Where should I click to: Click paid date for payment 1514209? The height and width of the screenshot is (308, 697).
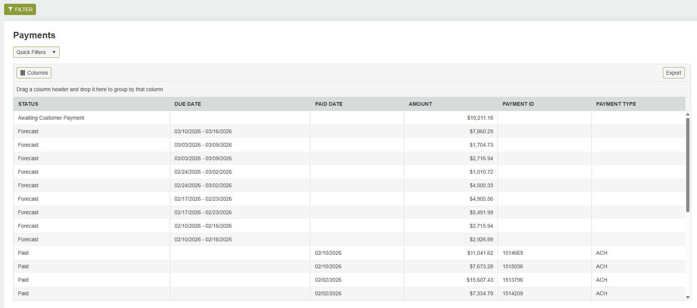click(328, 293)
